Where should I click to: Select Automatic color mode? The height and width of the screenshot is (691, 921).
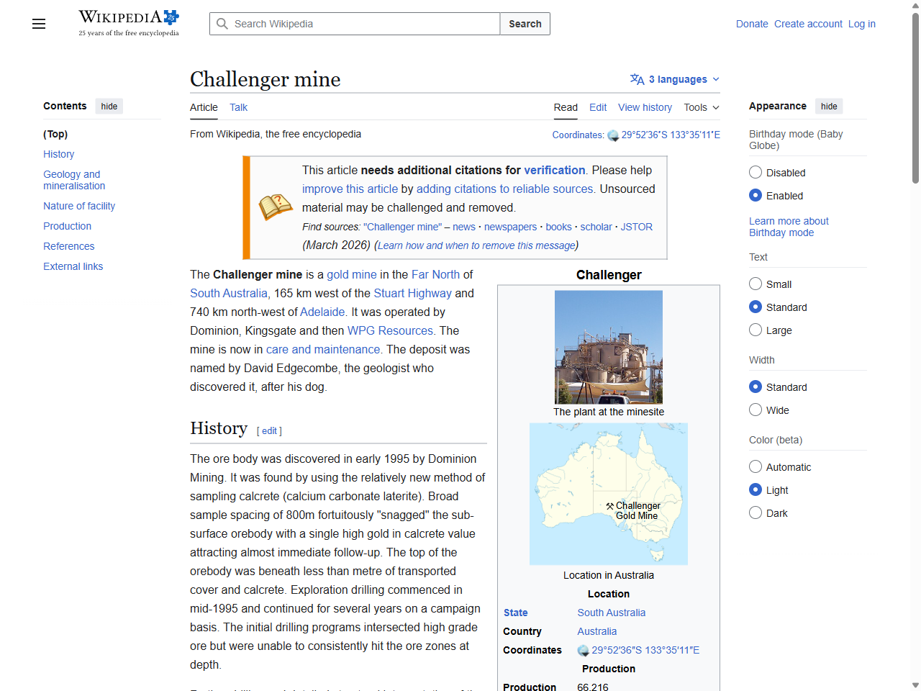[756, 466]
